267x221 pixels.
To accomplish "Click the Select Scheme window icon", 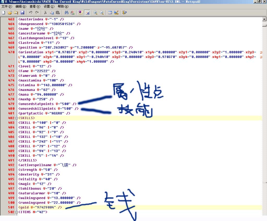I will click(x=110, y=13).
